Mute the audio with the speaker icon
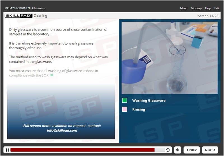The image size is (224, 156). (x=178, y=150)
